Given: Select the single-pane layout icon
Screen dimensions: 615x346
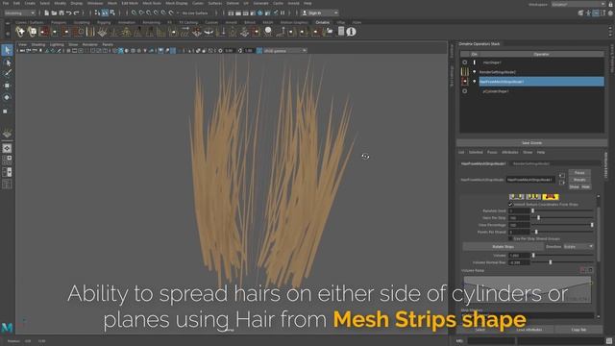Looking at the screenshot, I should (x=7, y=148).
